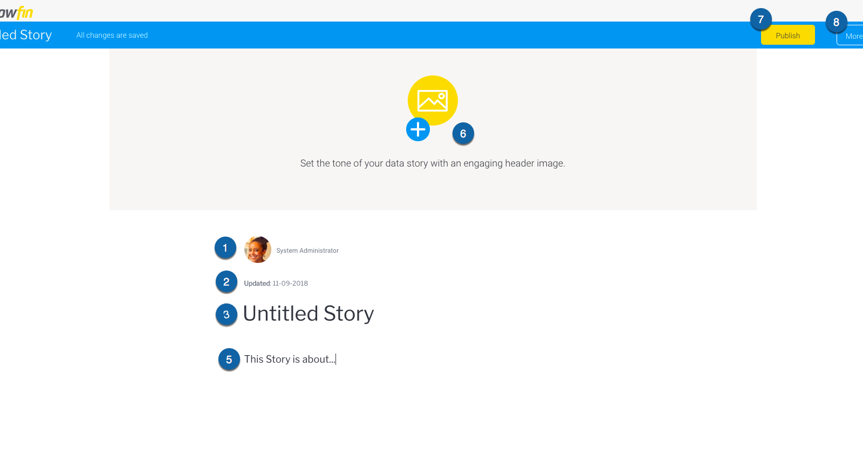This screenshot has width=863, height=464.
Task: Click numbered marker 6 badge
Action: [x=463, y=134]
